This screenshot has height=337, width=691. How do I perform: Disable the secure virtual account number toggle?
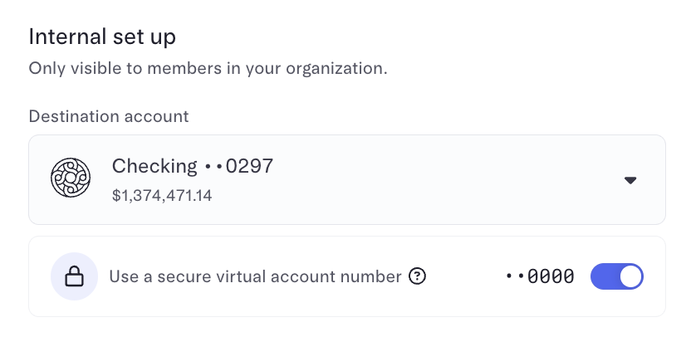[x=617, y=276]
